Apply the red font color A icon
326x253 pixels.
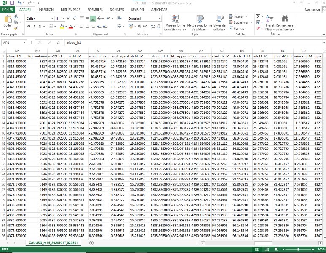pos(71,27)
